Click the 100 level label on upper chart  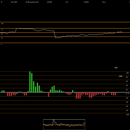click(x=2, y=24)
